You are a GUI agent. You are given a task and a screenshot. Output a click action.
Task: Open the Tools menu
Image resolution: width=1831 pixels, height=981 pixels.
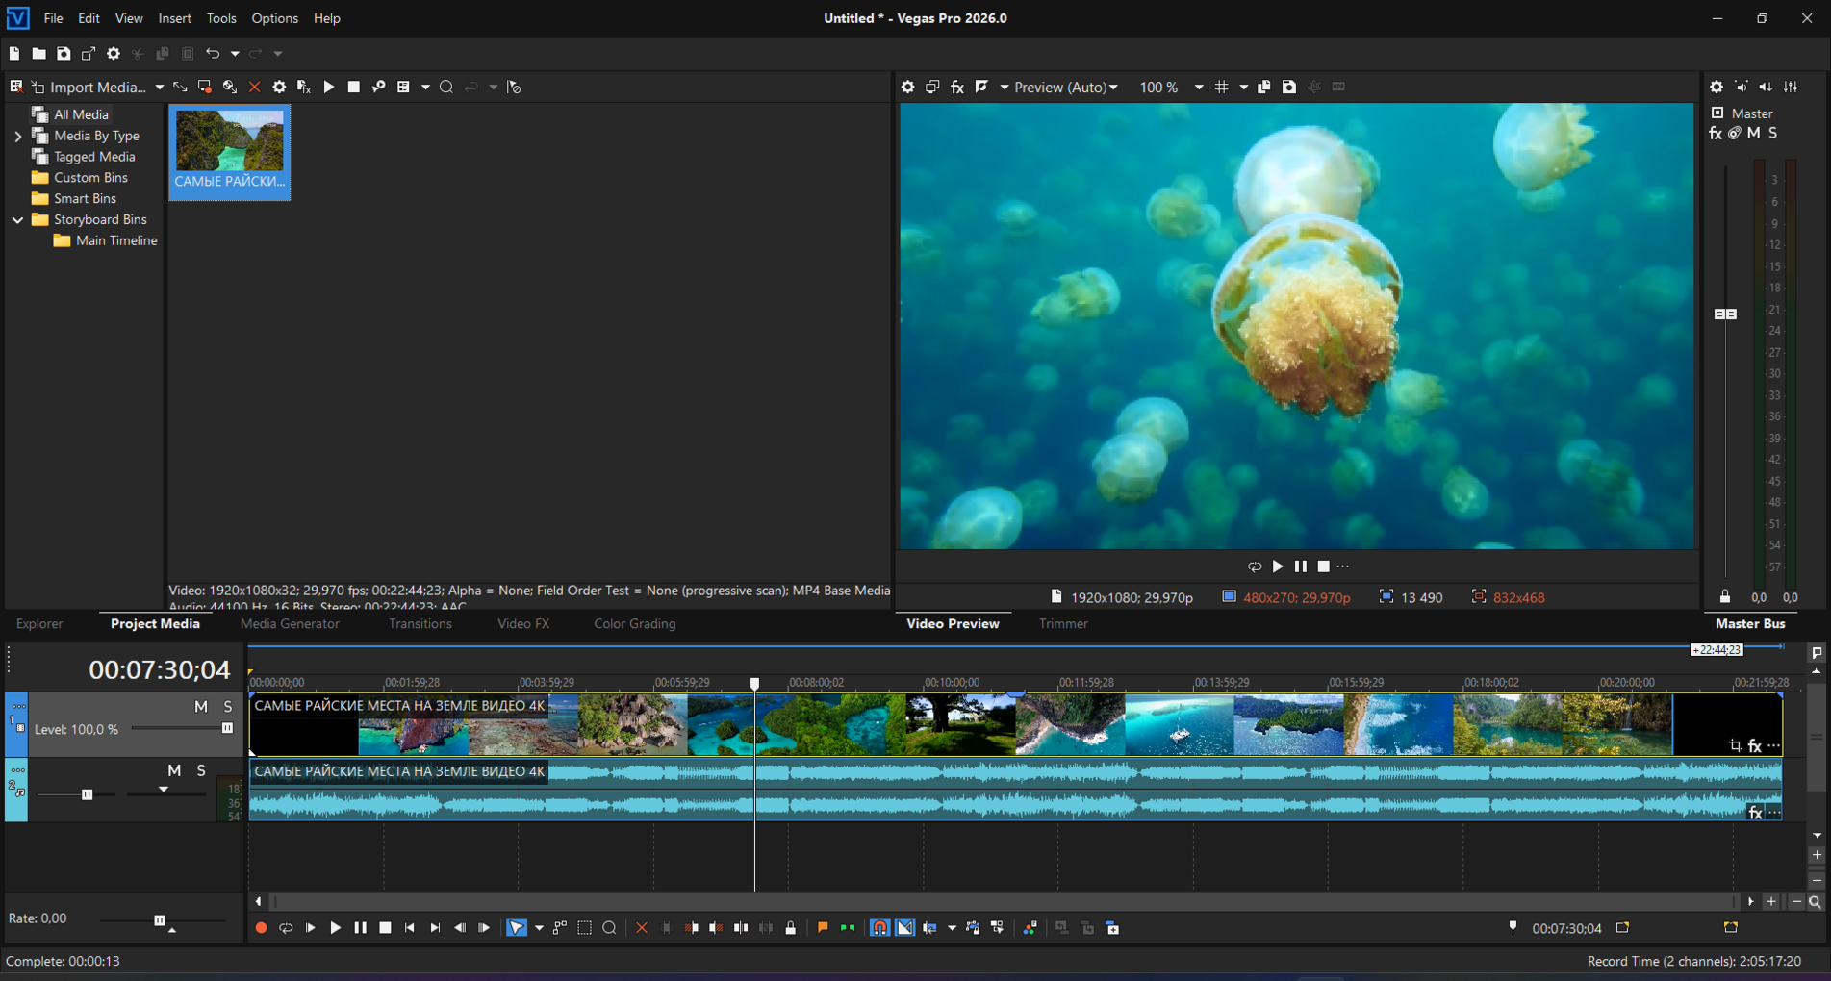[x=220, y=18]
